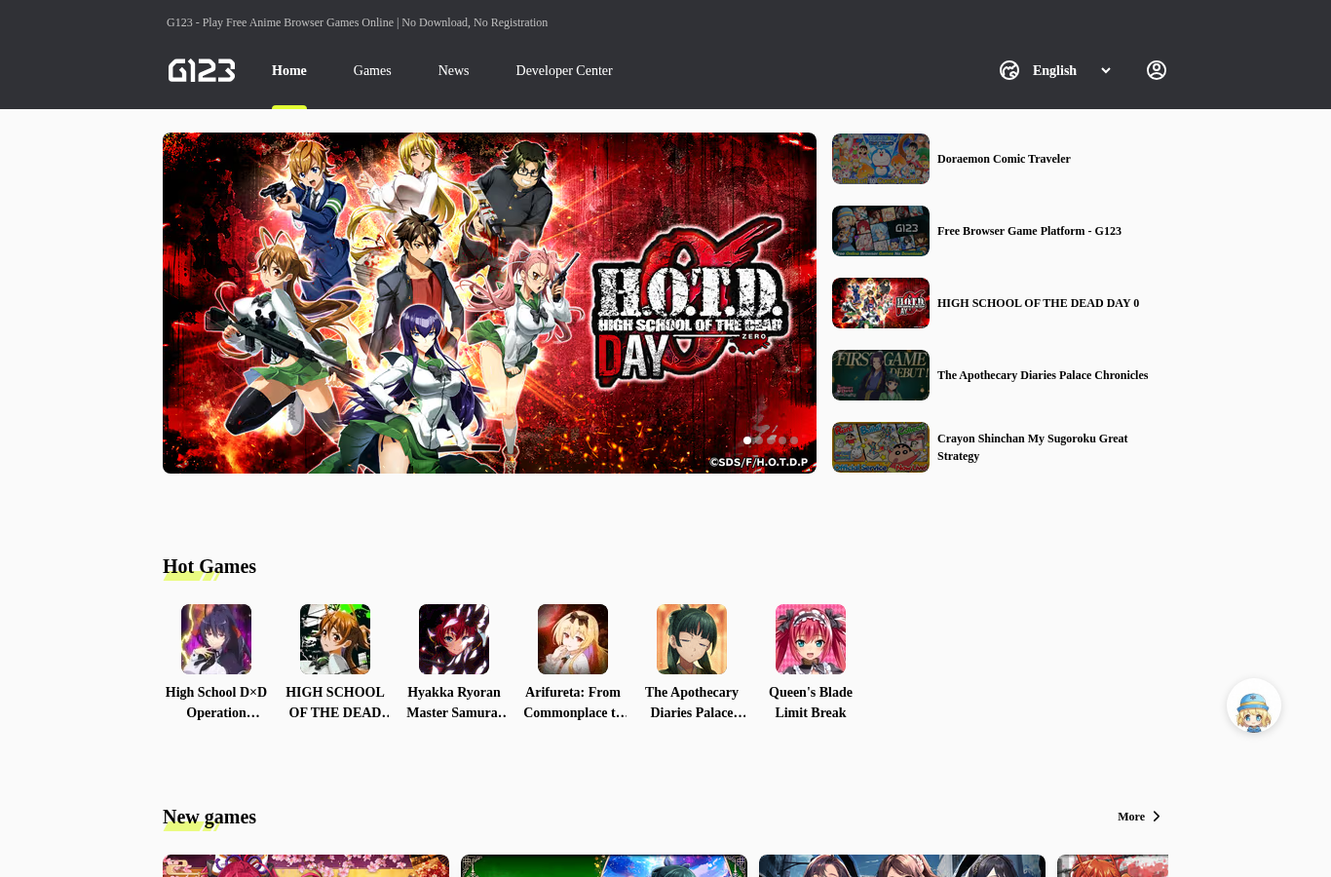Open High School DxD game icon

point(216,639)
